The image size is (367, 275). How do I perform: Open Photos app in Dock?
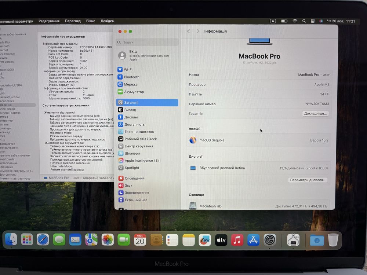(108, 240)
